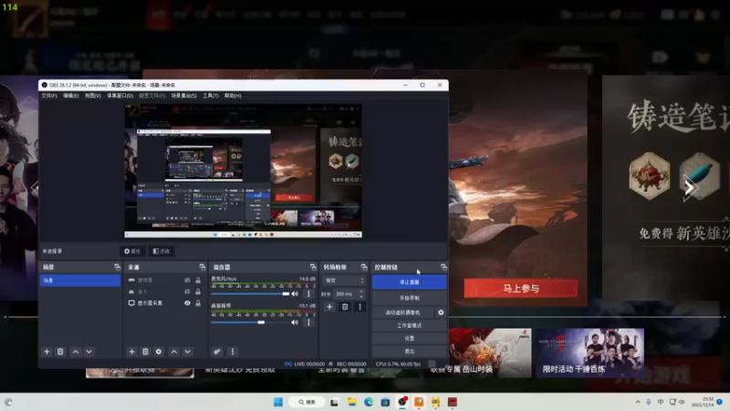Open the 文件(F) menu
Image resolution: width=730 pixels, height=411 pixels.
(49, 96)
